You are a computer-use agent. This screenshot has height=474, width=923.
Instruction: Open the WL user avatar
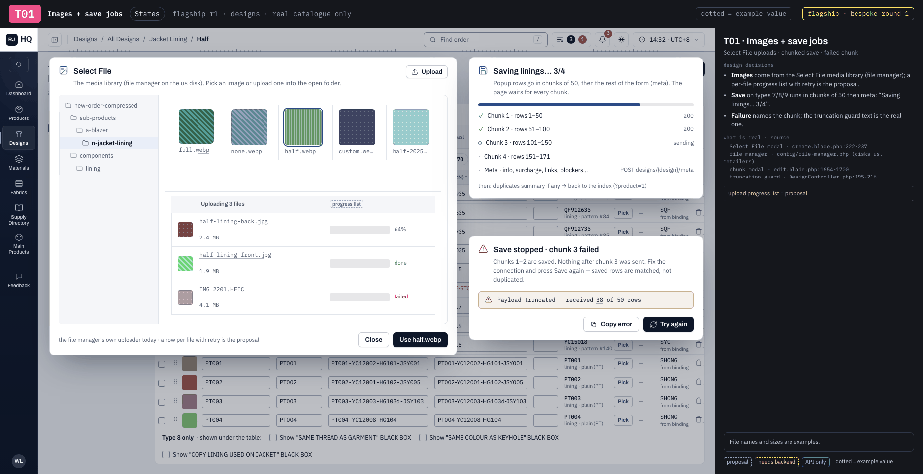click(19, 461)
